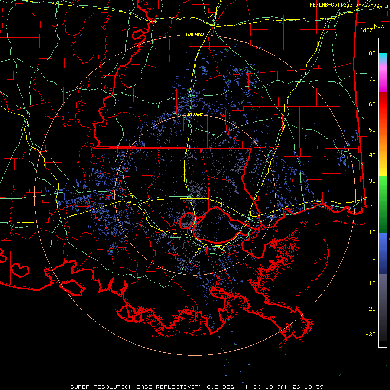Image resolution: width=390 pixels, height=390 pixels.
Task: Click the 10 value on the dBZ scale
Action: tap(372, 232)
